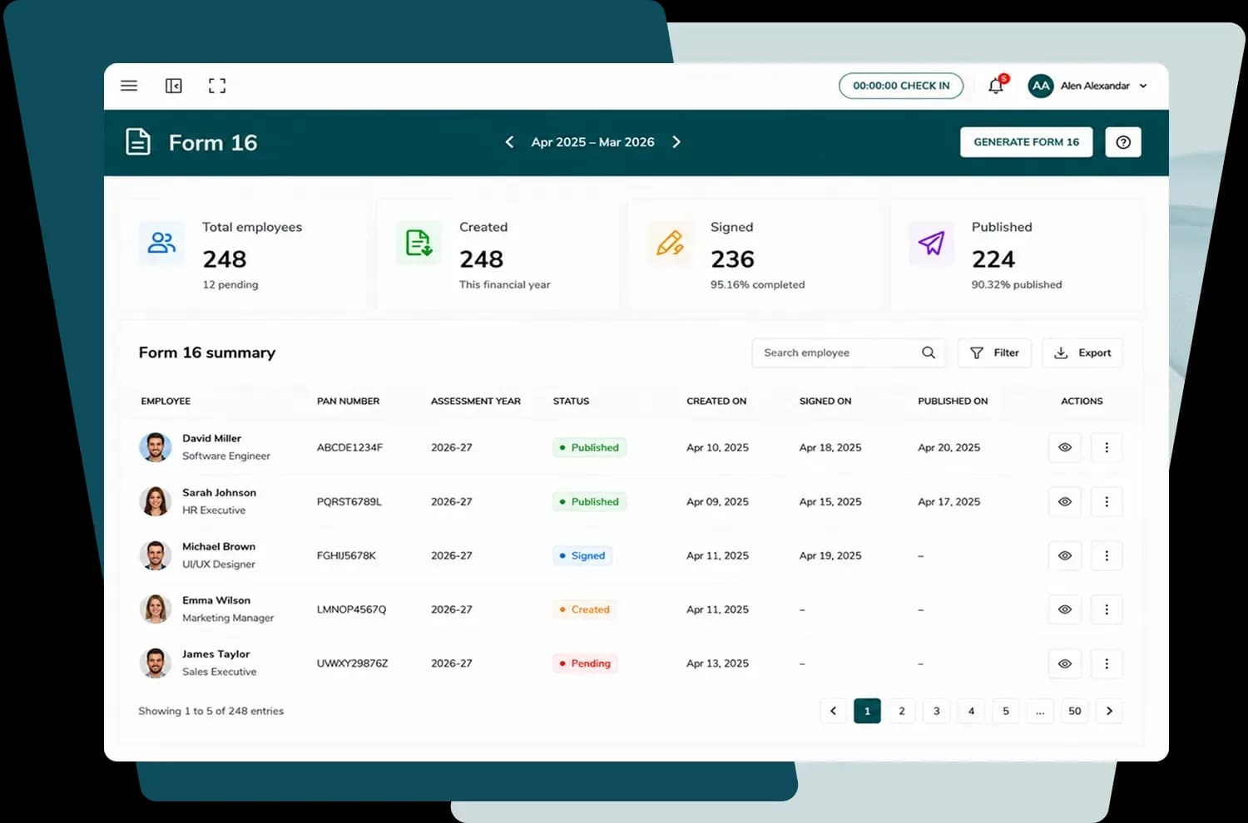This screenshot has height=823, width=1248.
Task: Jump to page 50 of entries
Action: pyautogui.click(x=1075, y=711)
